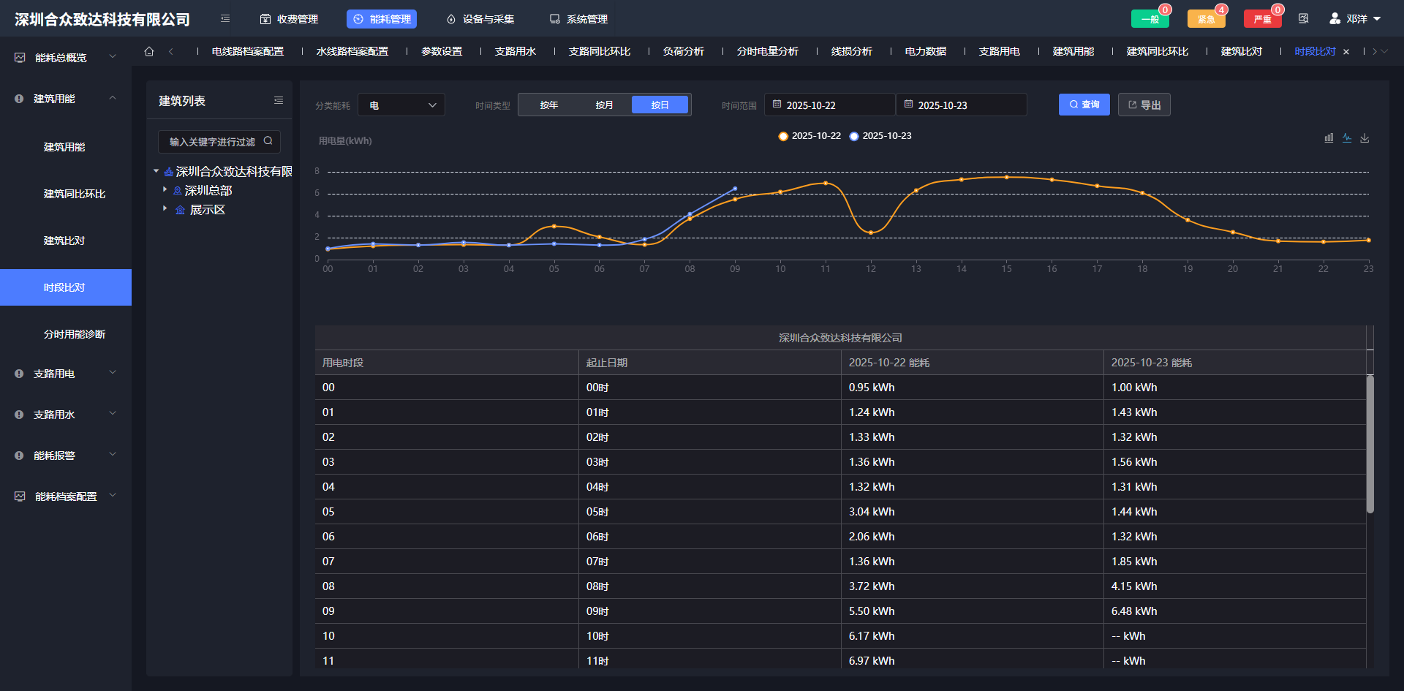Select 按月 time type

[x=604, y=105]
